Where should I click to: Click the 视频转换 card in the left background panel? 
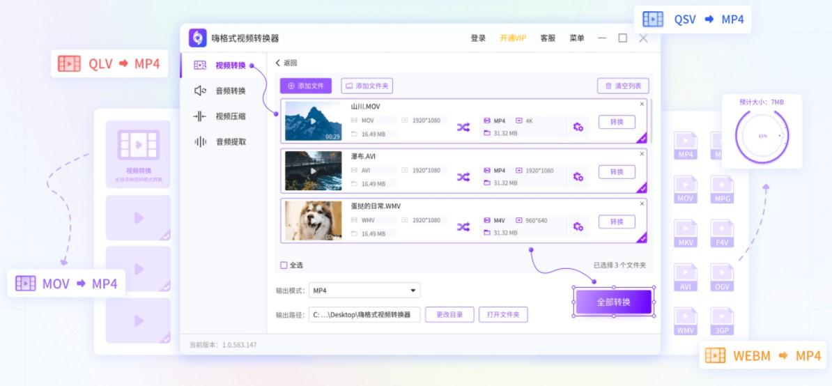(139, 154)
